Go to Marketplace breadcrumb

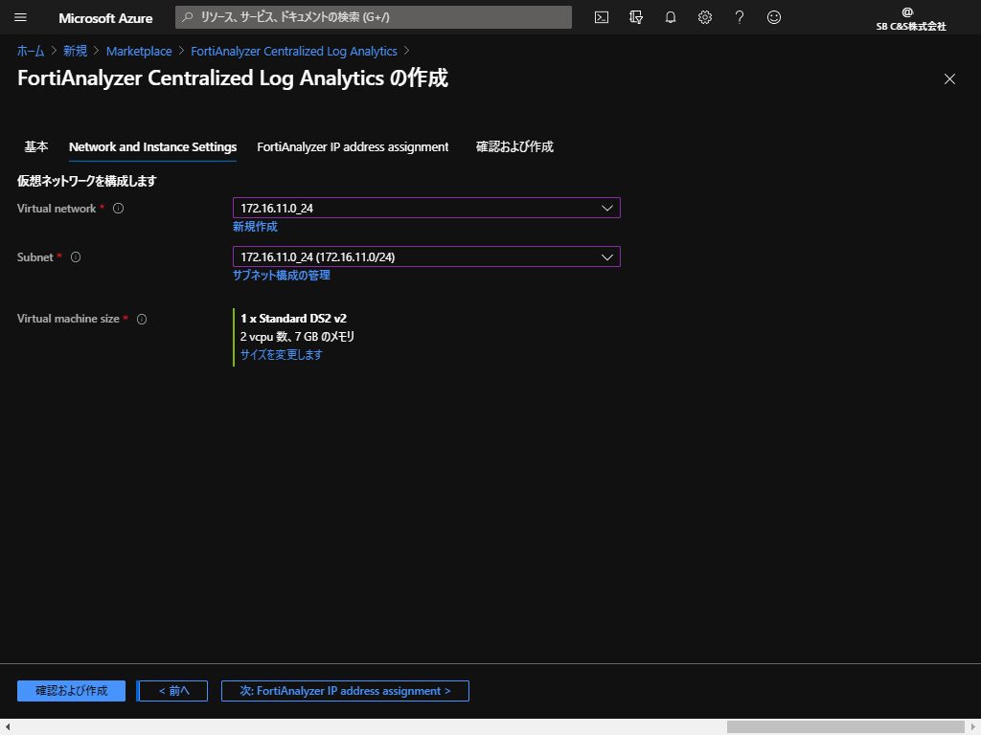139,52
